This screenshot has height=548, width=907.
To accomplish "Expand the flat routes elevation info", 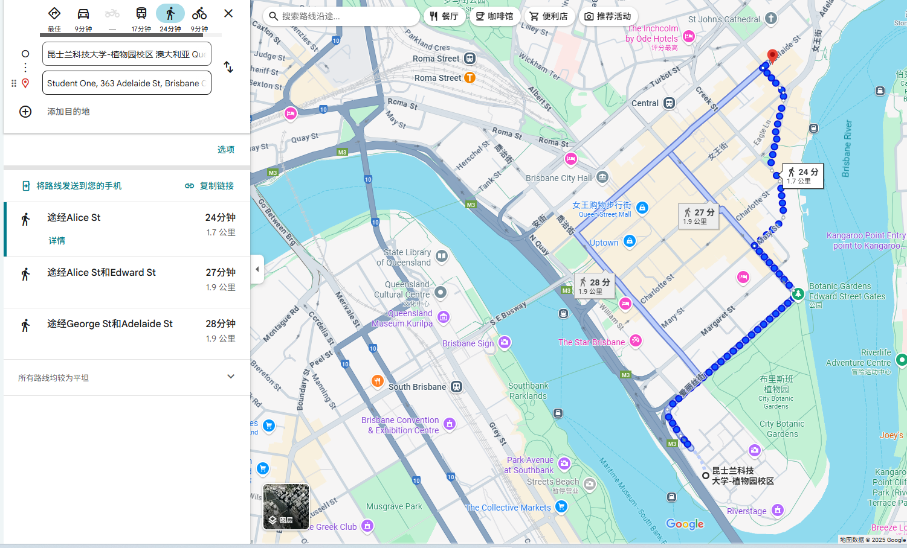I will [x=230, y=377].
